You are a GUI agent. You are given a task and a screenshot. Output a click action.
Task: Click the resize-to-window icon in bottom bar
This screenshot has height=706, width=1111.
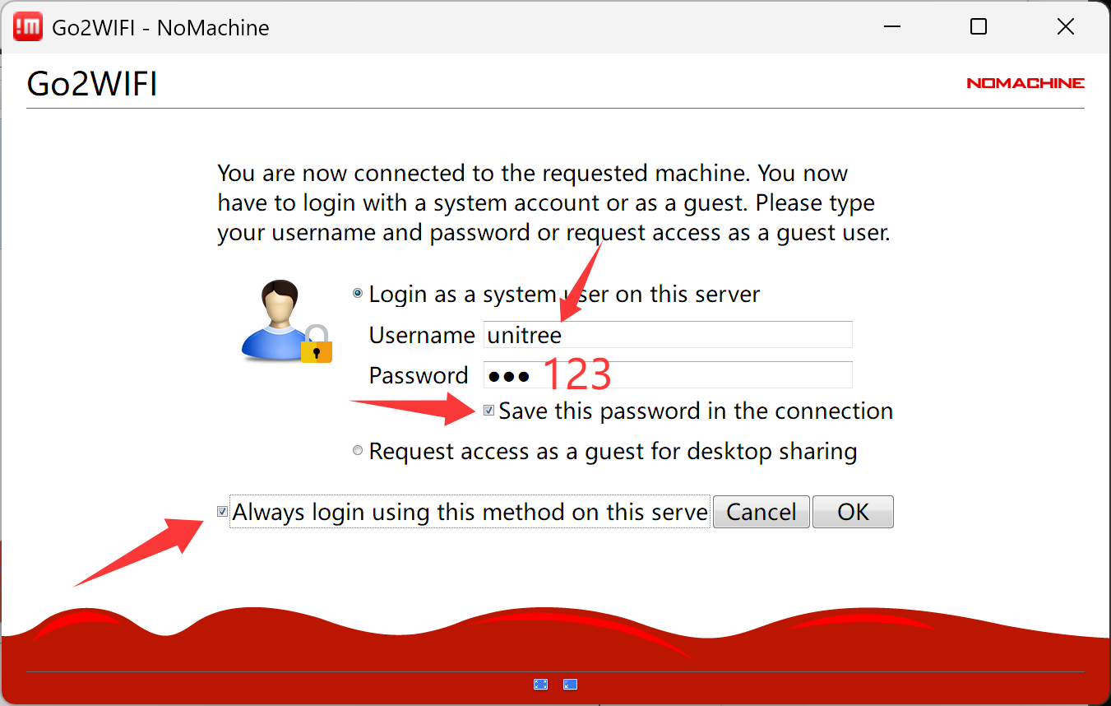[x=570, y=684]
